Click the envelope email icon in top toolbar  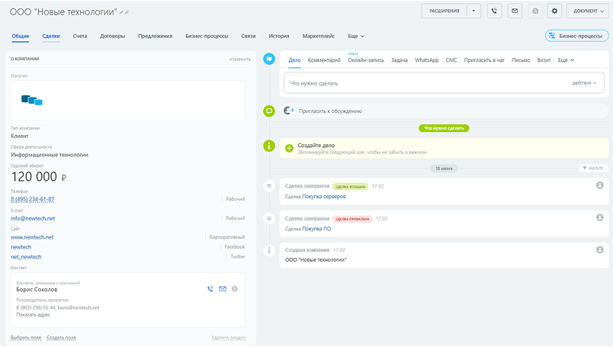point(515,11)
